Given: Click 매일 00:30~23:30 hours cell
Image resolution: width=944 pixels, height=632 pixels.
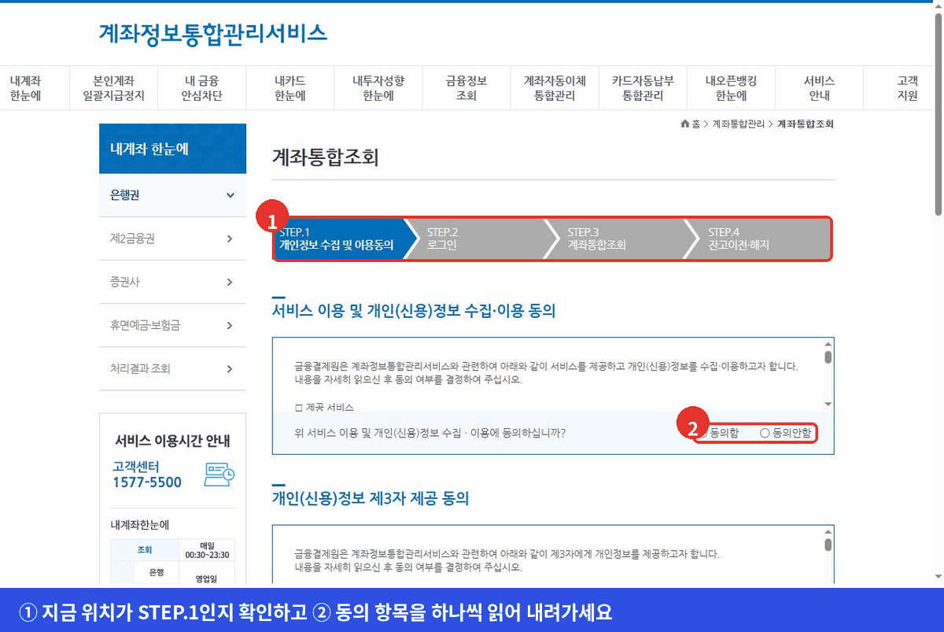Looking at the screenshot, I should (x=207, y=549).
